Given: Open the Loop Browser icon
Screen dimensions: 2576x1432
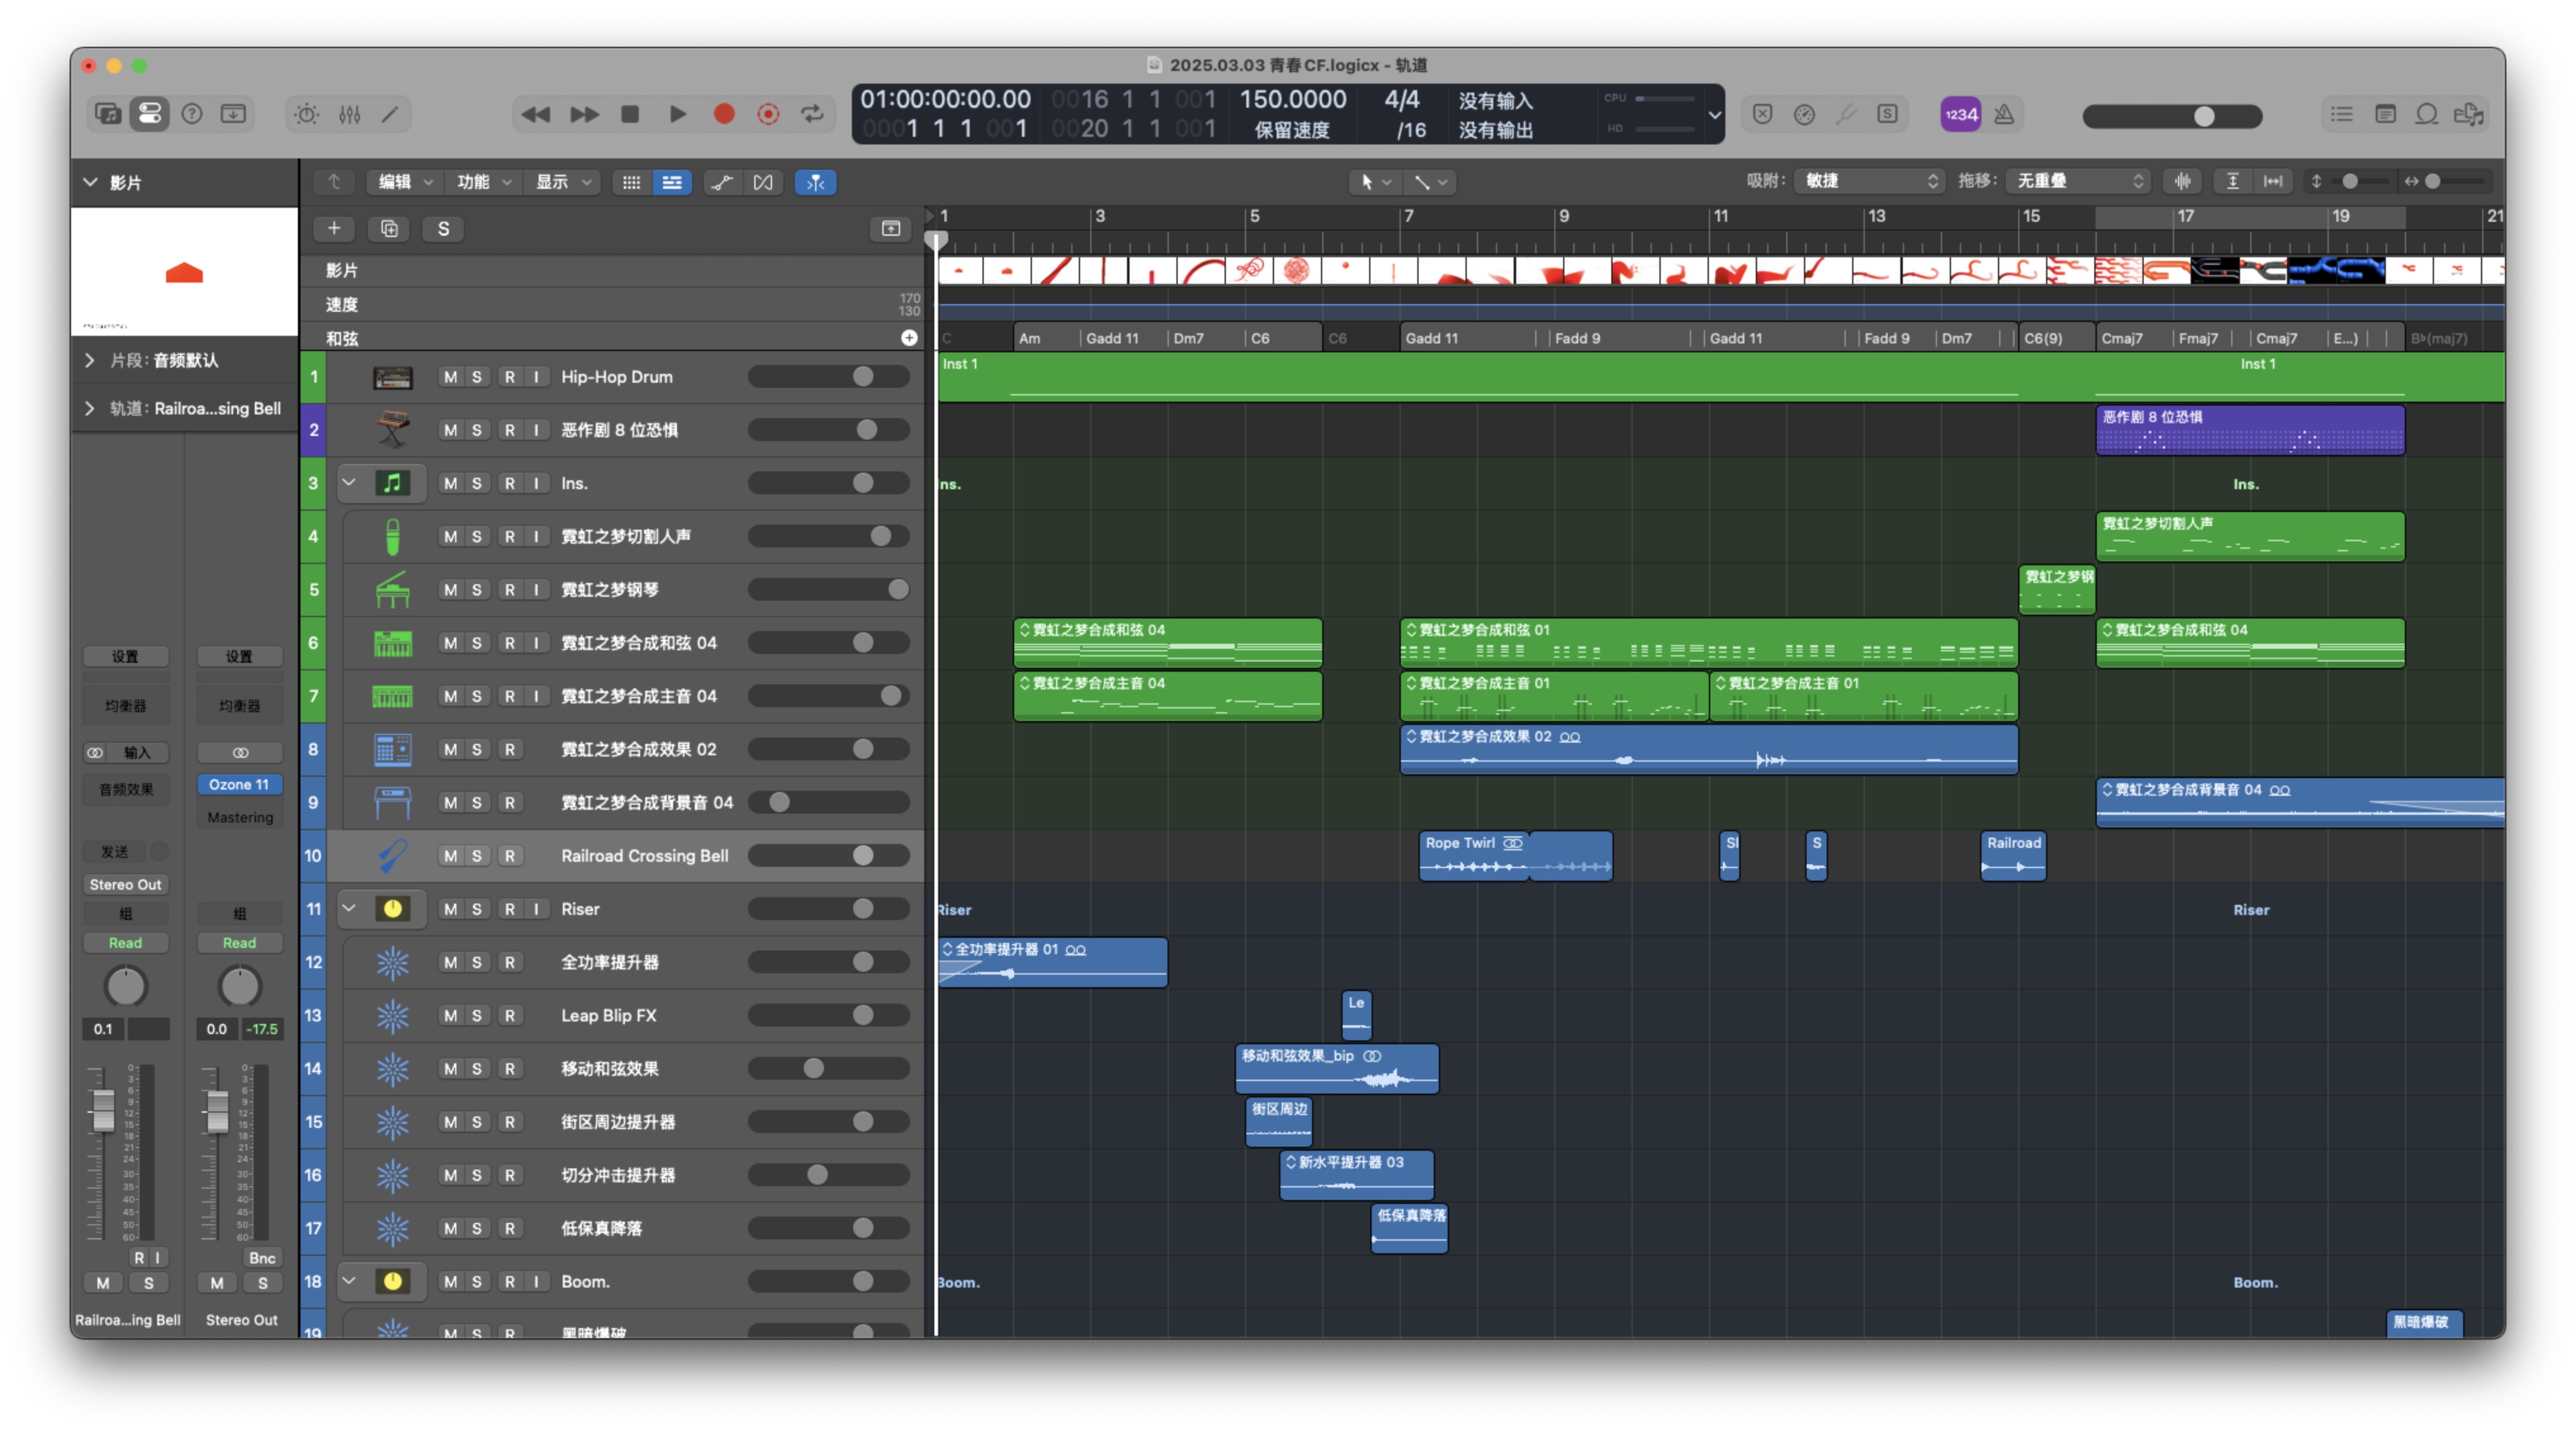Looking at the screenshot, I should pyautogui.click(x=2427, y=114).
